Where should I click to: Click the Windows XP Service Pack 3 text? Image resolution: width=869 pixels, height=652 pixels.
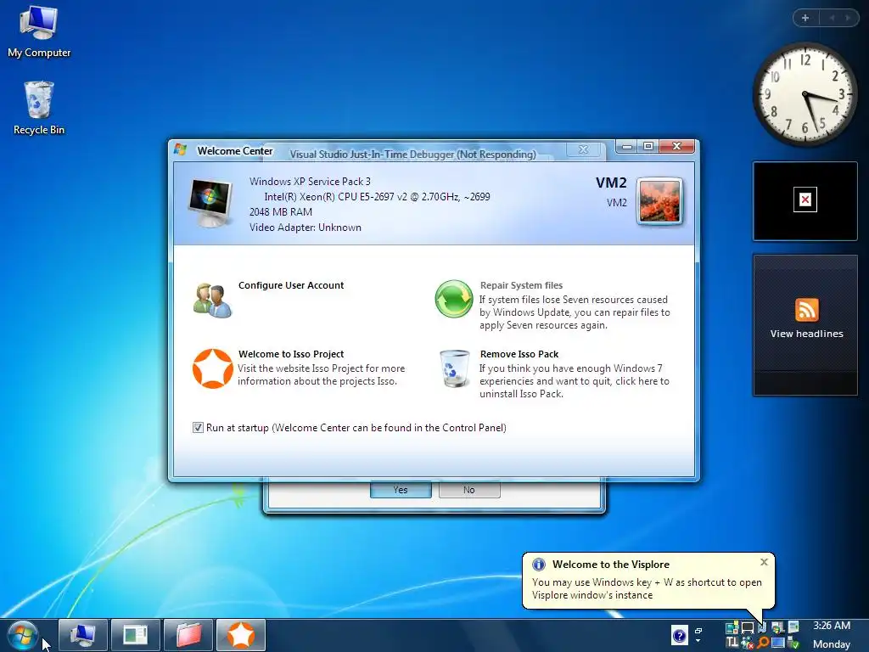pyautogui.click(x=310, y=182)
